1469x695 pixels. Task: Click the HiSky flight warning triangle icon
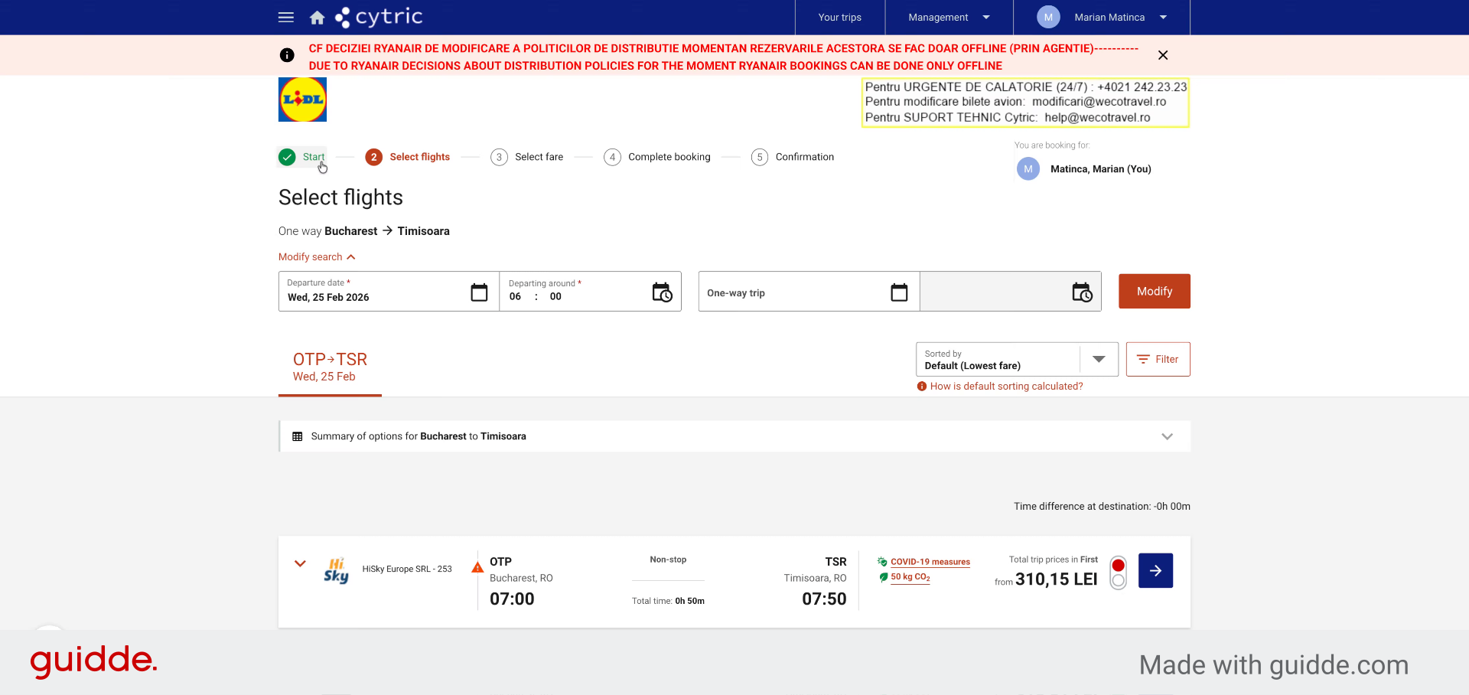477,567
